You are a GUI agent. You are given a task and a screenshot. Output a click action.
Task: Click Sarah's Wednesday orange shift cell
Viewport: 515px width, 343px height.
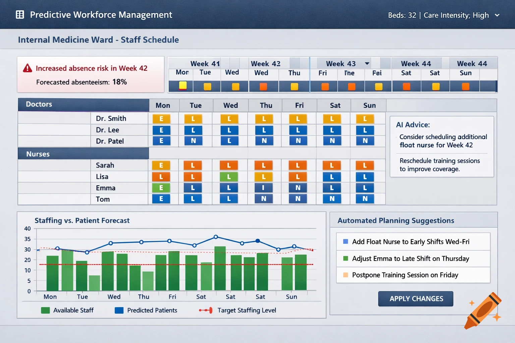point(229,165)
